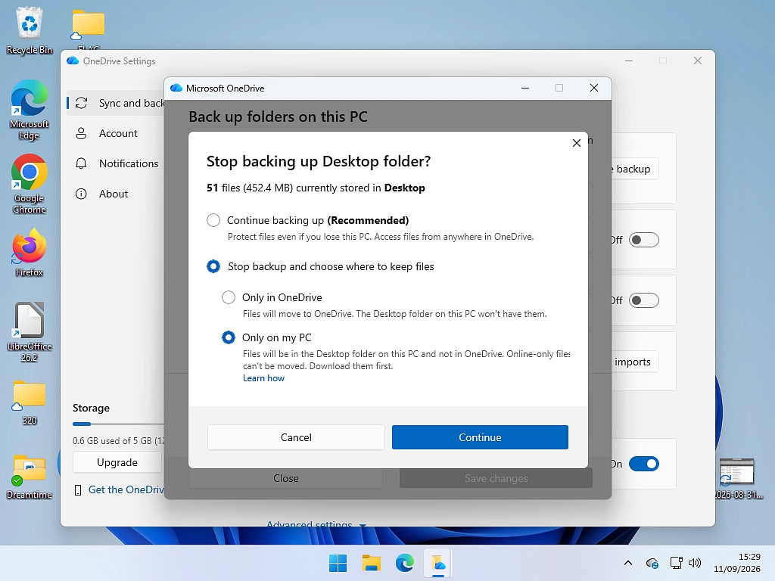Select Stop backup and choose where to keep files
Screen dimensions: 775x581
pyautogui.click(x=213, y=267)
